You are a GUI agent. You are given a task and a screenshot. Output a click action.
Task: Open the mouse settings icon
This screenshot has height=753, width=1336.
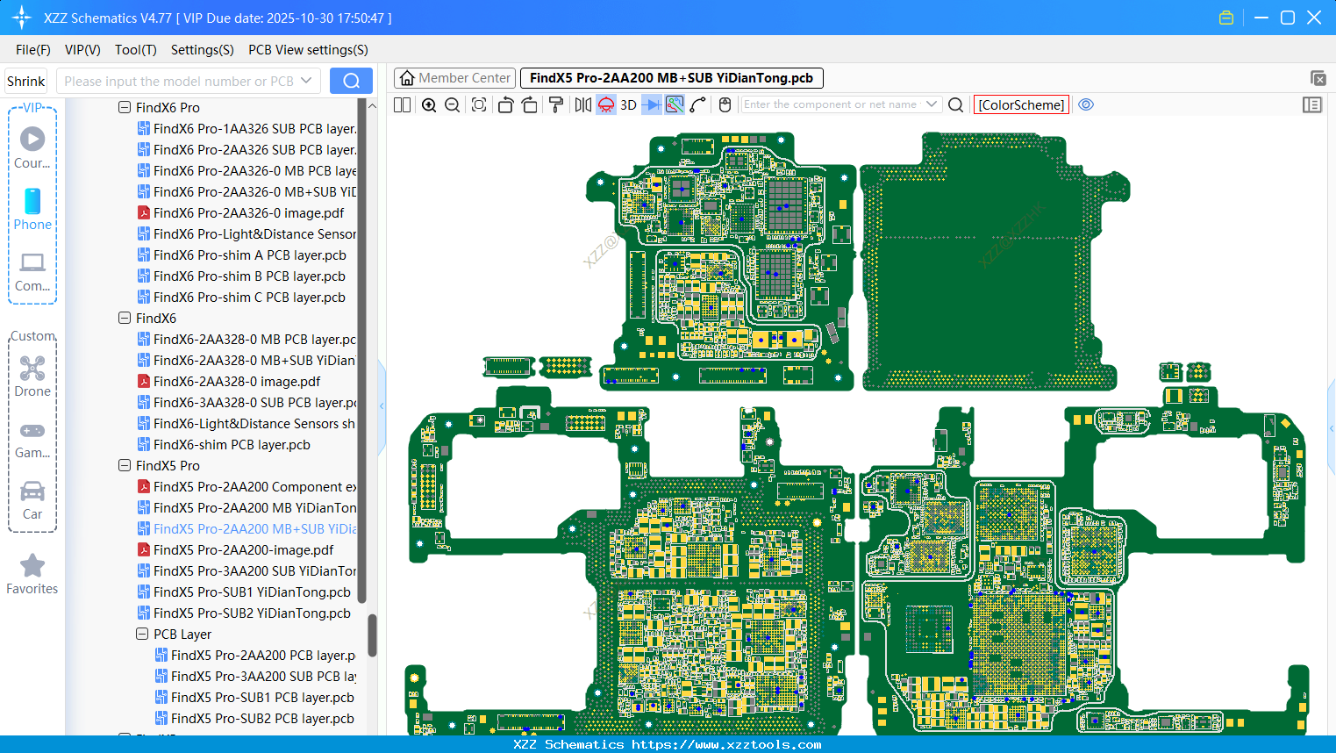(x=725, y=104)
